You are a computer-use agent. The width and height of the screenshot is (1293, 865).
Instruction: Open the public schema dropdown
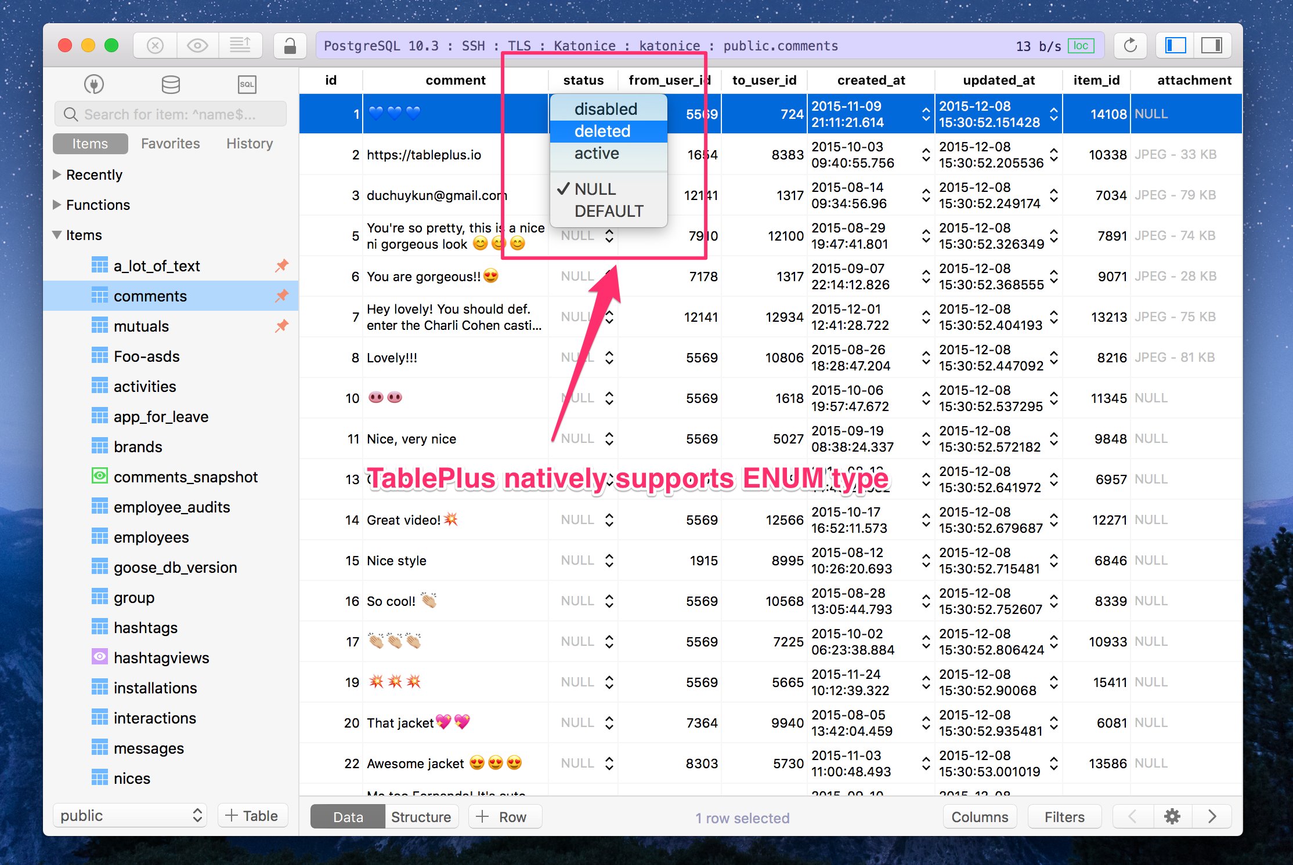[129, 815]
